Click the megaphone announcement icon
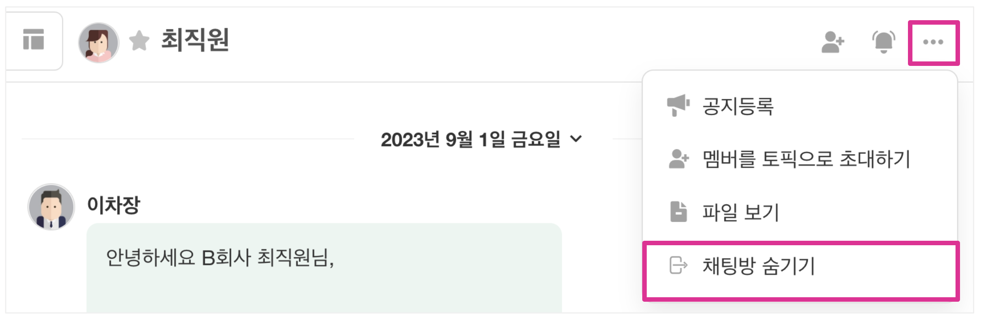 pos(678,105)
